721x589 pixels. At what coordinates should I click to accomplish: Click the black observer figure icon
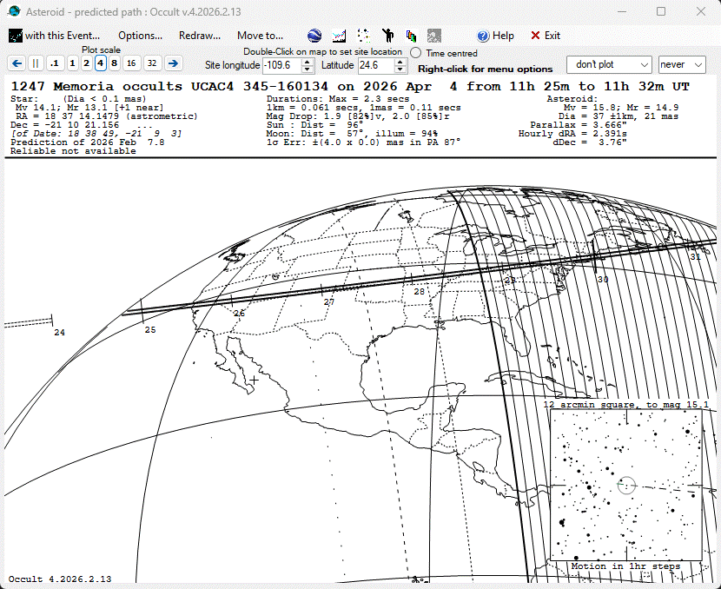387,36
